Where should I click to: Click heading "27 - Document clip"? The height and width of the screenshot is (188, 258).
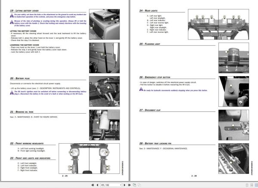click(x=150, y=110)
